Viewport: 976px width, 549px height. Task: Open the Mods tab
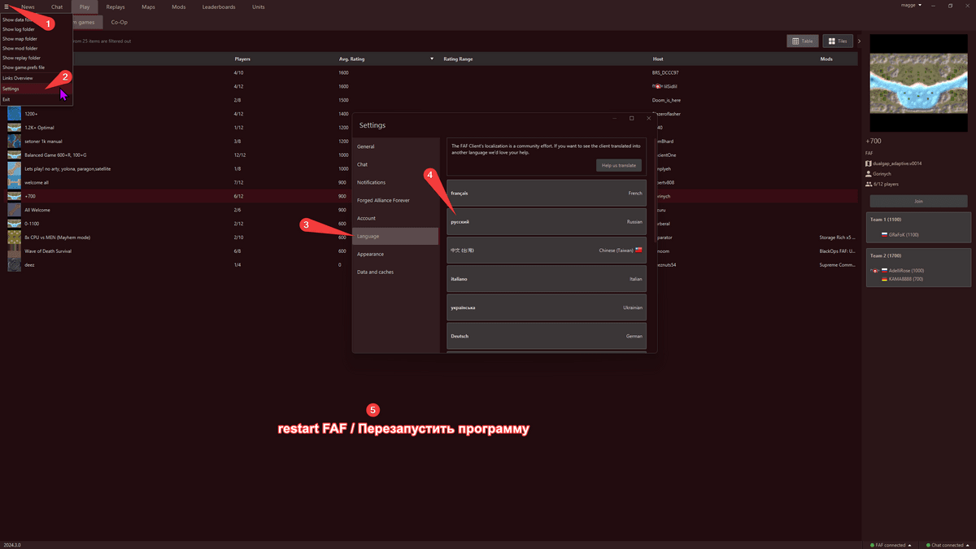click(x=178, y=7)
